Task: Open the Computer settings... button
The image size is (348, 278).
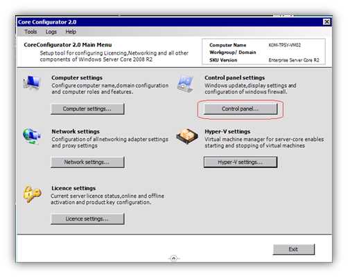Action: [87, 109]
